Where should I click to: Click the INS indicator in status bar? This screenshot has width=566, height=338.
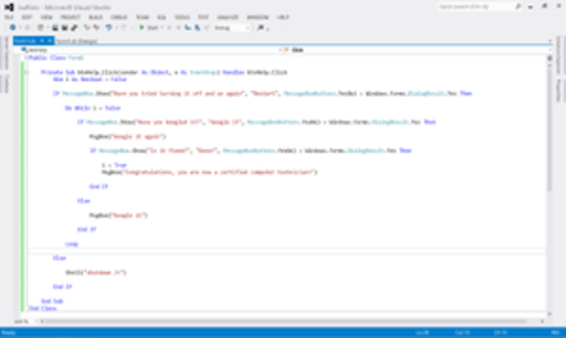[x=555, y=333]
